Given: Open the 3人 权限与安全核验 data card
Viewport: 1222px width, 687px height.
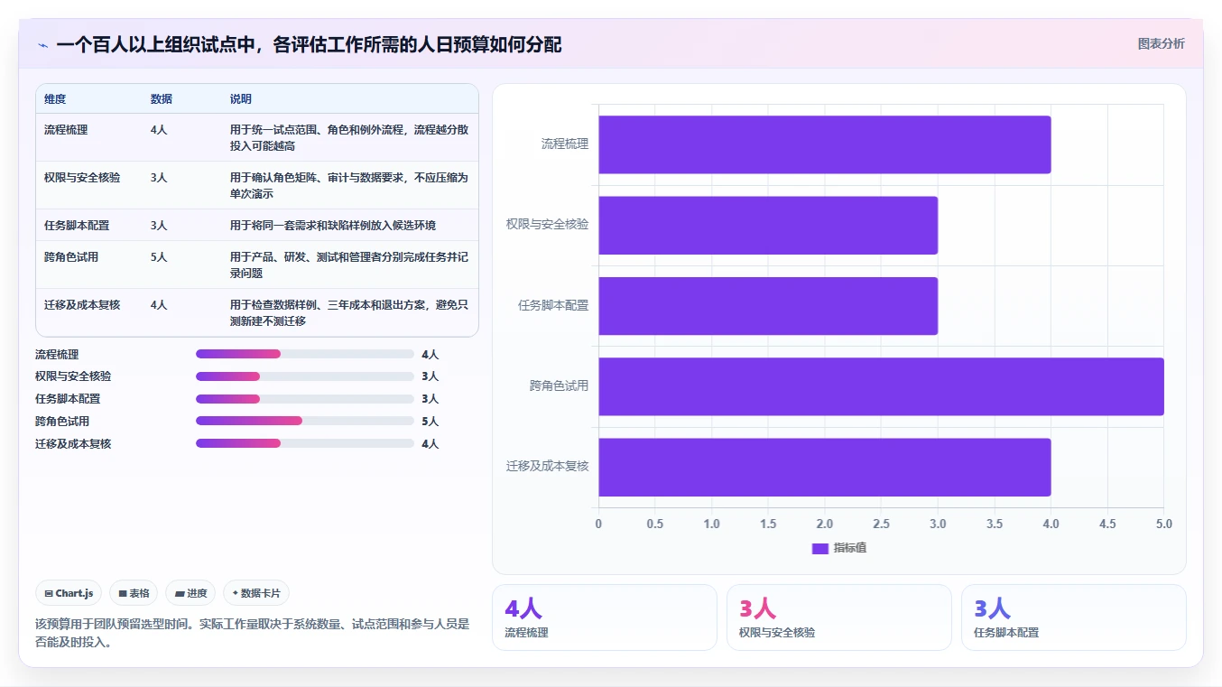Looking at the screenshot, I should pyautogui.click(x=839, y=617).
